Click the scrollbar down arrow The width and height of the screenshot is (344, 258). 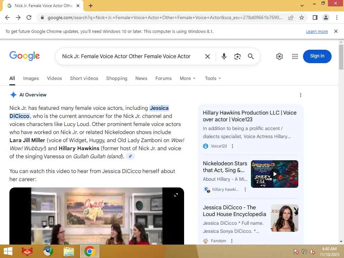(x=341, y=242)
